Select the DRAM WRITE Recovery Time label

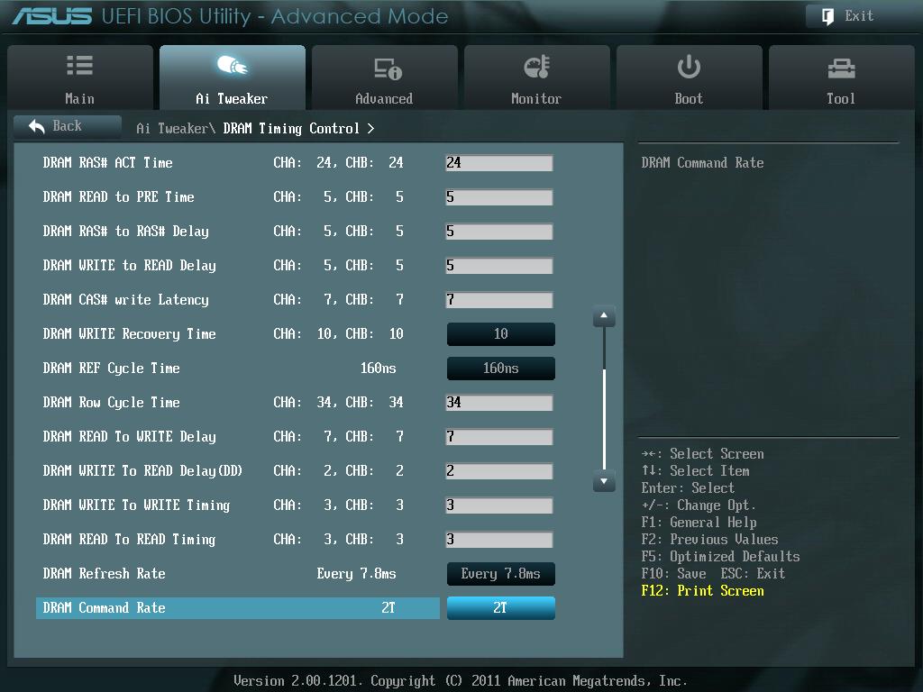[x=130, y=334]
